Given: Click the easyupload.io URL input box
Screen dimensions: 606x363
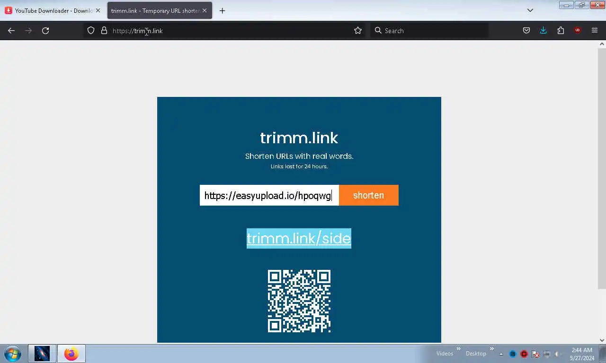Looking at the screenshot, I should click(x=269, y=195).
